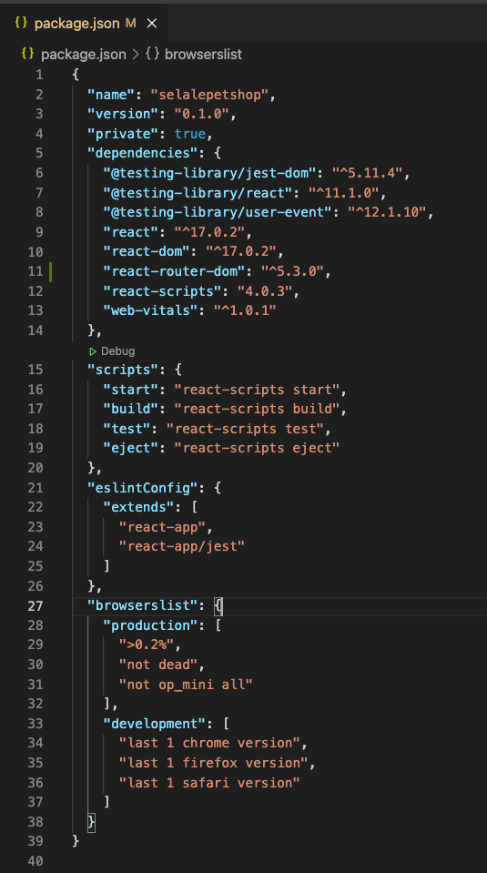Viewport: 487px width, 873px height.
Task: Click the "last 1 firefox version" string
Action: pos(214,763)
